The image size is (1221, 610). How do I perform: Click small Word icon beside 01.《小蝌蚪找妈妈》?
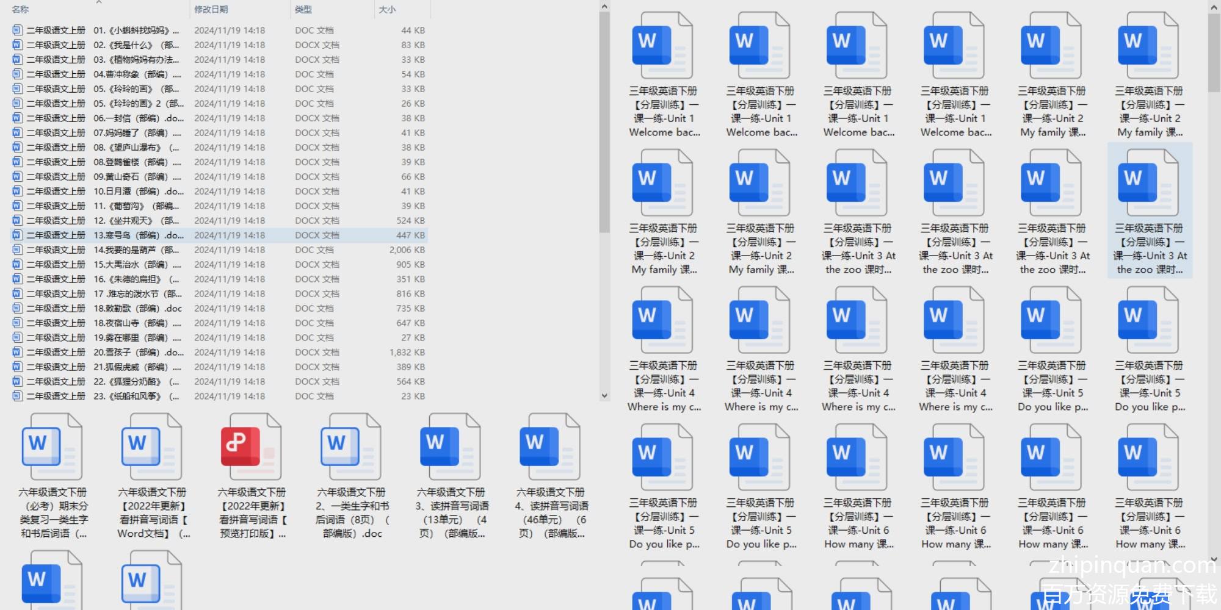[x=17, y=30]
